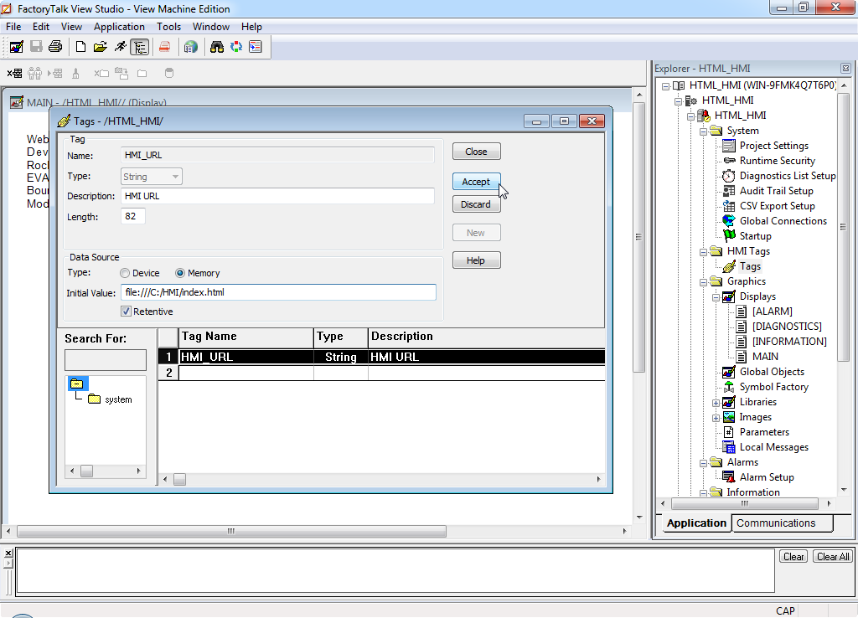
Task: Click the delete tag row icon
Action: pyautogui.click(x=15, y=74)
